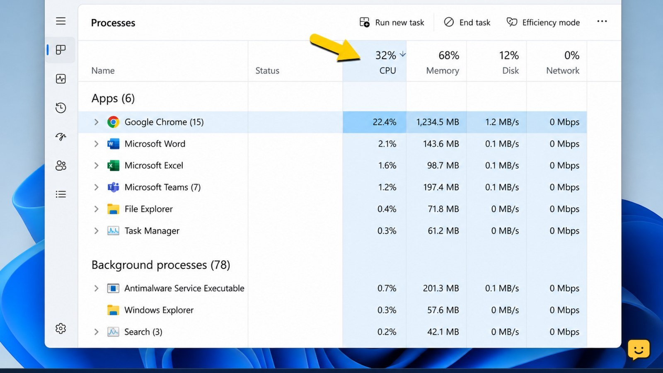Expand the Microsoft Word process row
Screen dimensions: 663x373
point(96,144)
